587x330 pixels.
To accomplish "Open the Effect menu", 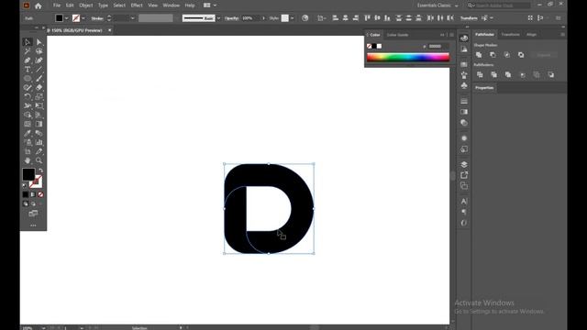I will coord(137,5).
